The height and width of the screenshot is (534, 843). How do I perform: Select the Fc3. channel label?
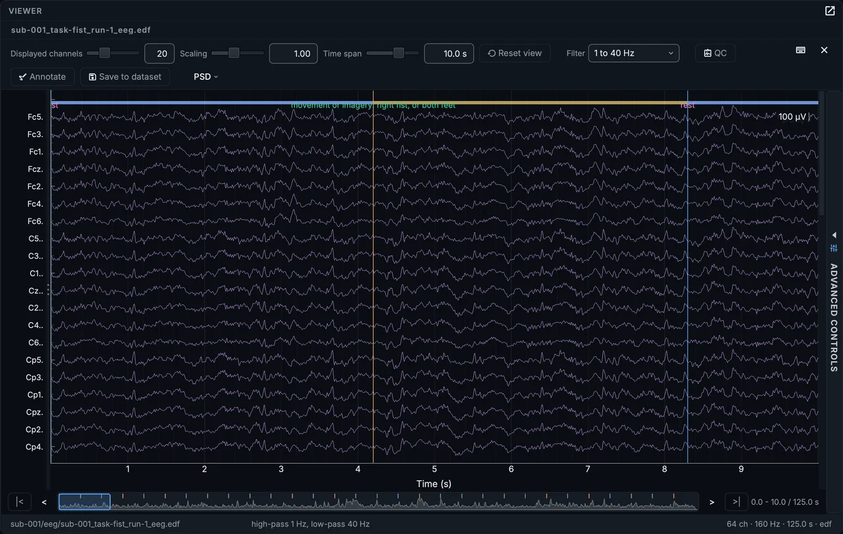(35, 134)
